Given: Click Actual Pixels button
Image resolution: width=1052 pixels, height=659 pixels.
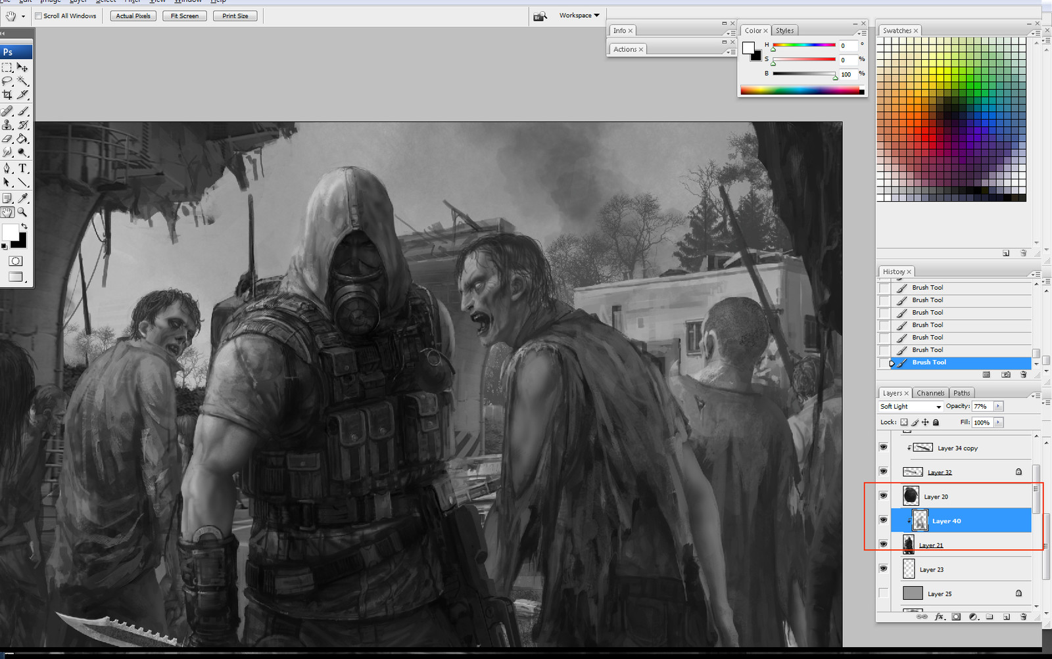Looking at the screenshot, I should click(133, 16).
